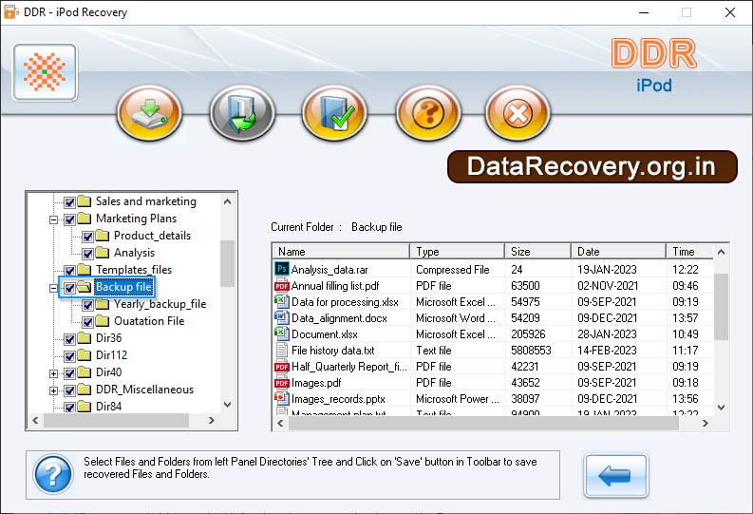This screenshot has height=514, width=753.
Task: Click the Word icon of Data_alignment.docx
Action: 282,317
